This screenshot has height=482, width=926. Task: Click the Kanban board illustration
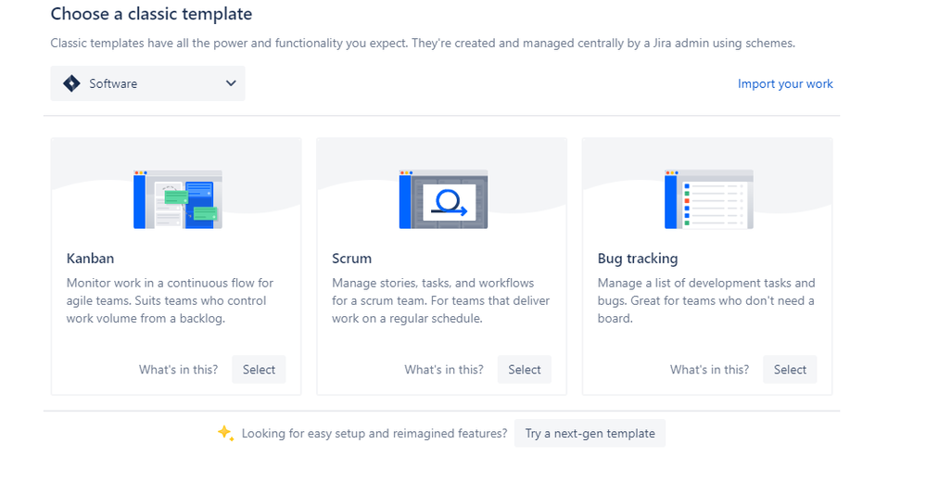click(x=178, y=199)
